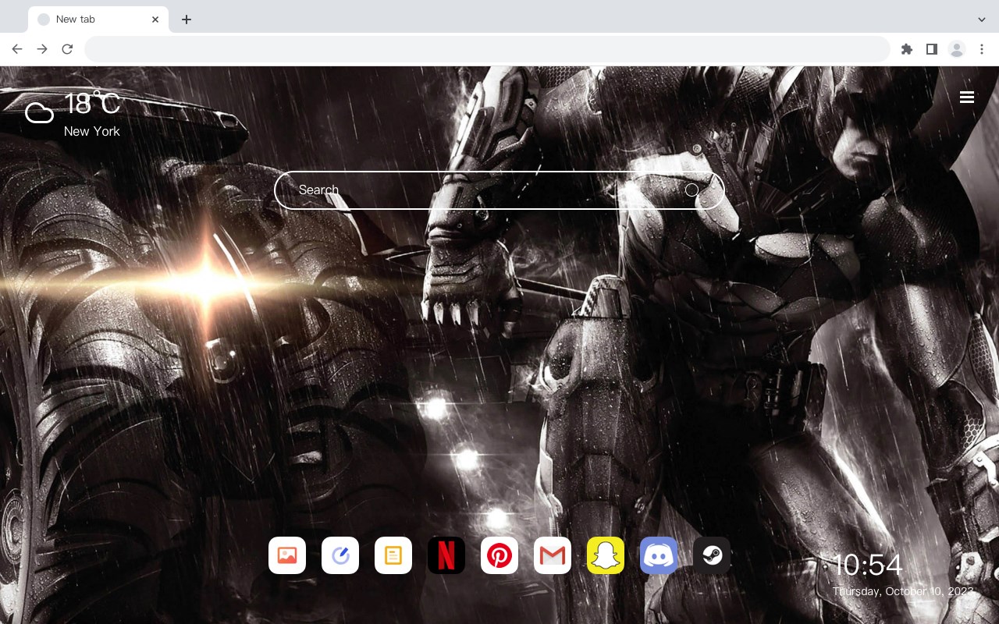This screenshot has width=999, height=624.
Task: Open the Discord shortcut
Action: click(x=659, y=555)
